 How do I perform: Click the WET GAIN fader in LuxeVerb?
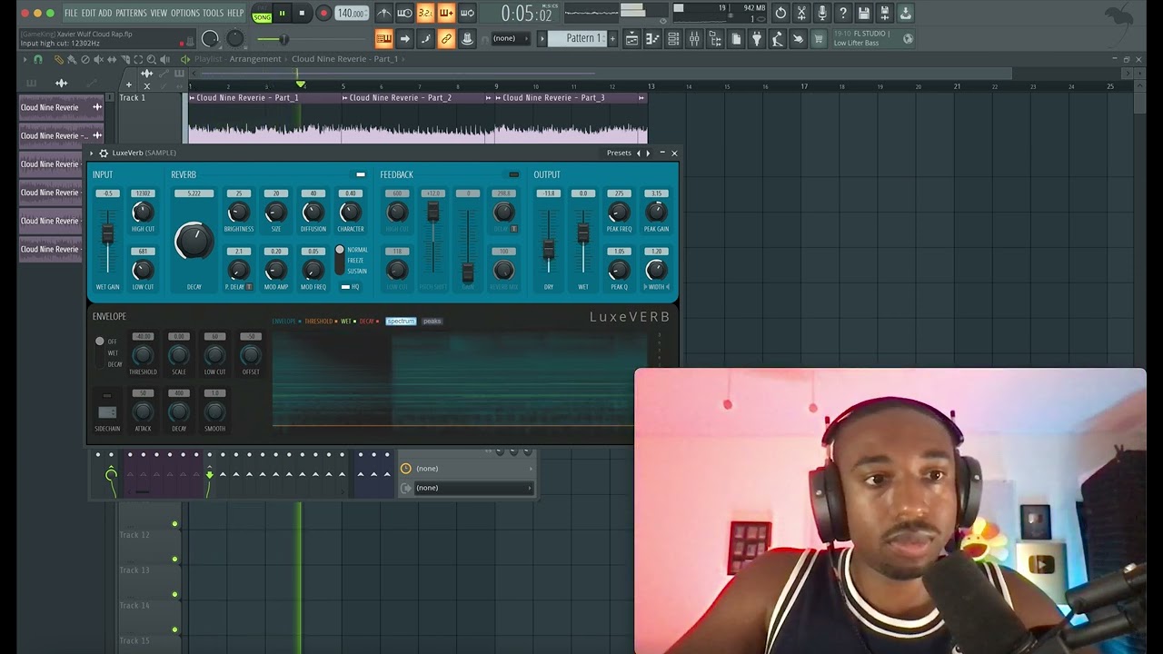pyautogui.click(x=107, y=233)
